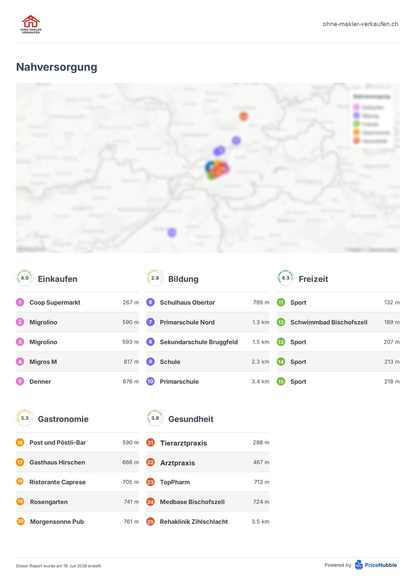Click marker 10 beside Primarschule
This screenshot has height=588, width=416.
click(x=151, y=381)
